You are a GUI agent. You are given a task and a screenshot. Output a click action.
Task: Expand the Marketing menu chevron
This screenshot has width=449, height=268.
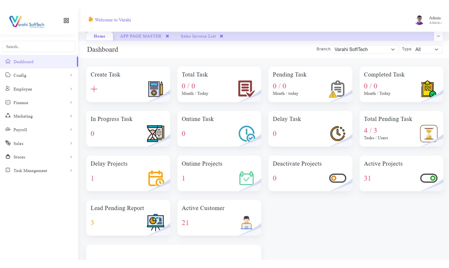[71, 116]
